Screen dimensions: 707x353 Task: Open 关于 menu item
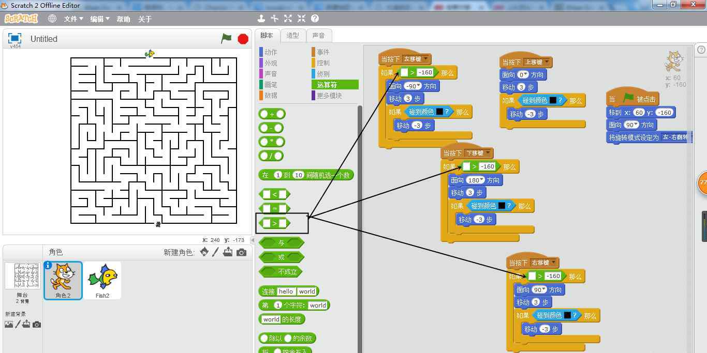pyautogui.click(x=145, y=19)
